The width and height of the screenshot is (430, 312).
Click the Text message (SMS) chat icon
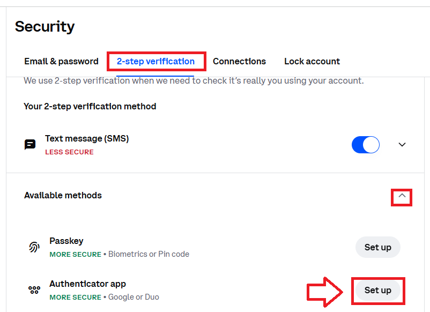[30, 145]
